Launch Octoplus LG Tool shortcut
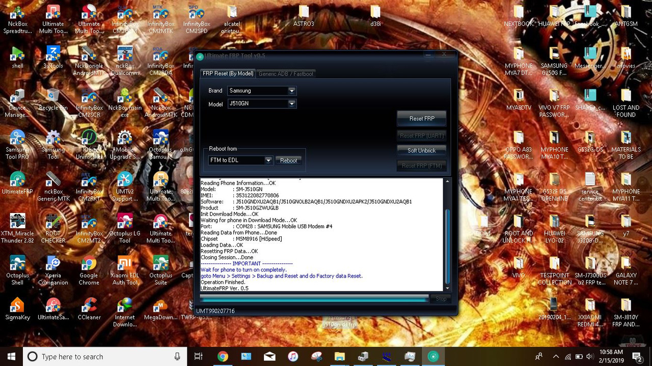 [125, 228]
